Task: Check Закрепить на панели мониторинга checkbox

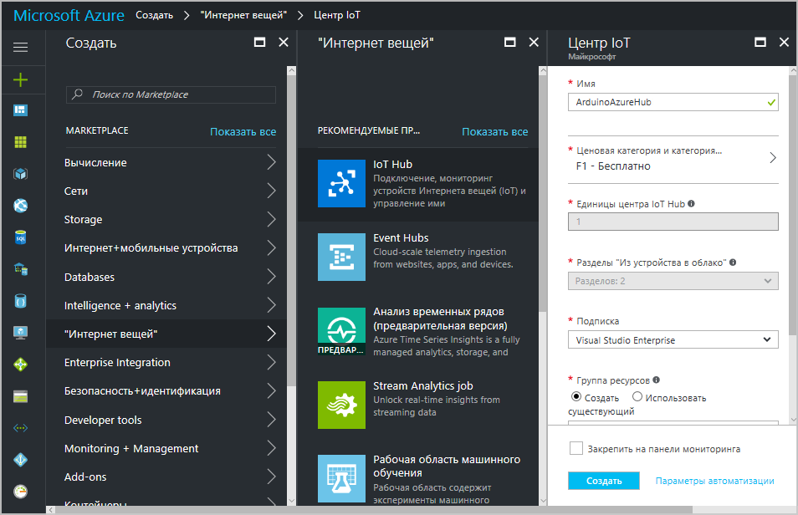Action: click(576, 448)
